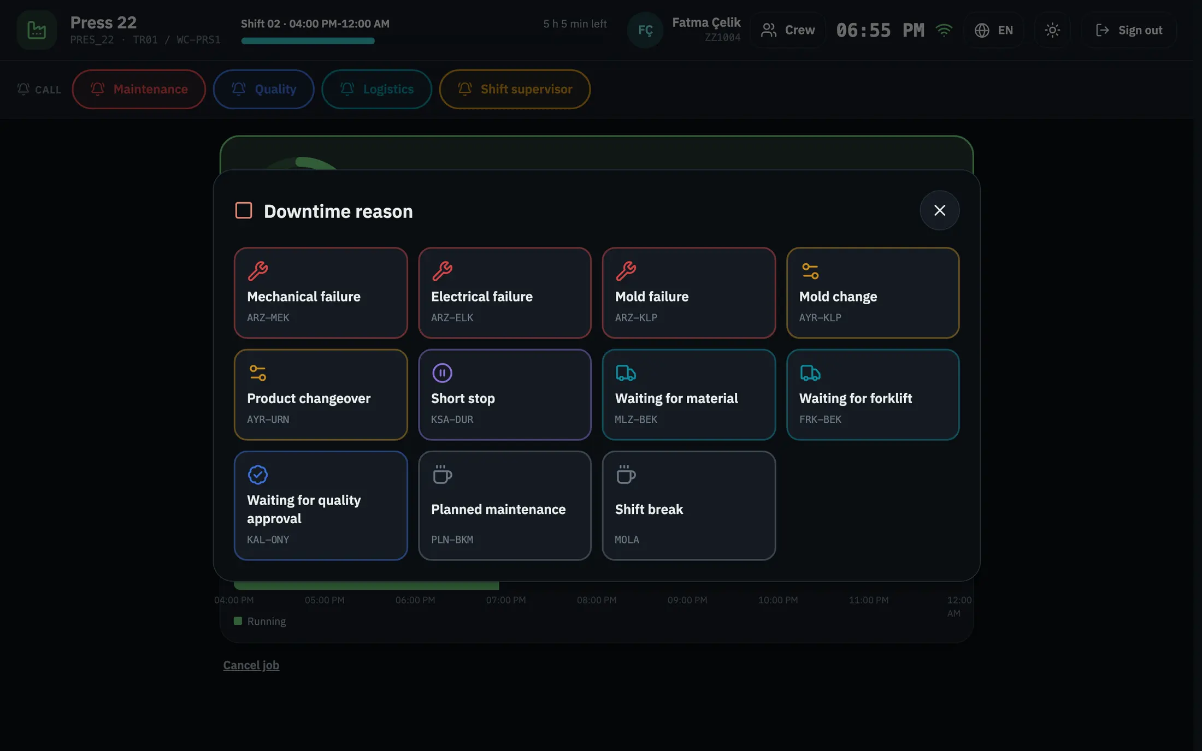This screenshot has height=751, width=1202.
Task: Pick the Shift break reason
Action: point(689,505)
